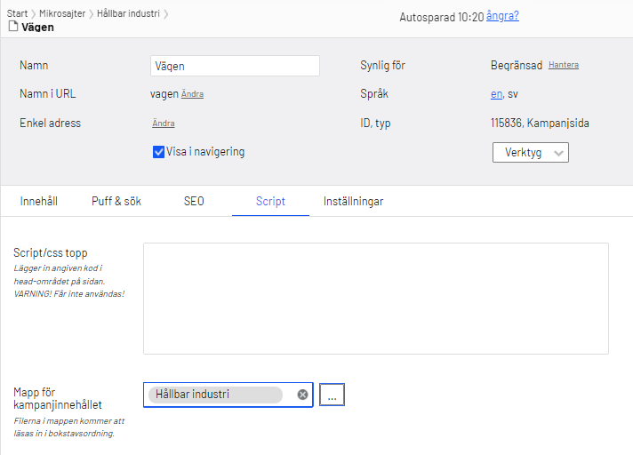The height and width of the screenshot is (455, 633).
Task: Click Ändra link for Enkel adress
Action: coord(163,124)
